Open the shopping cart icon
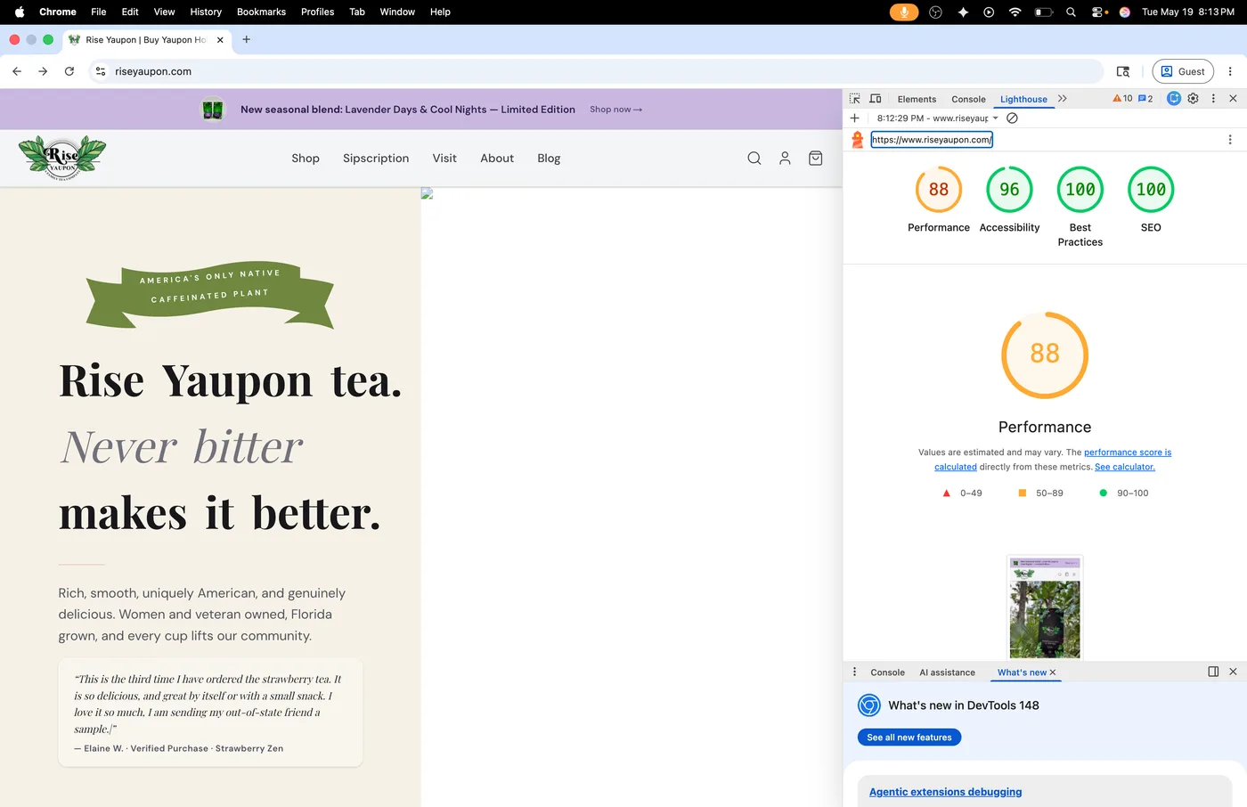 pos(815,159)
